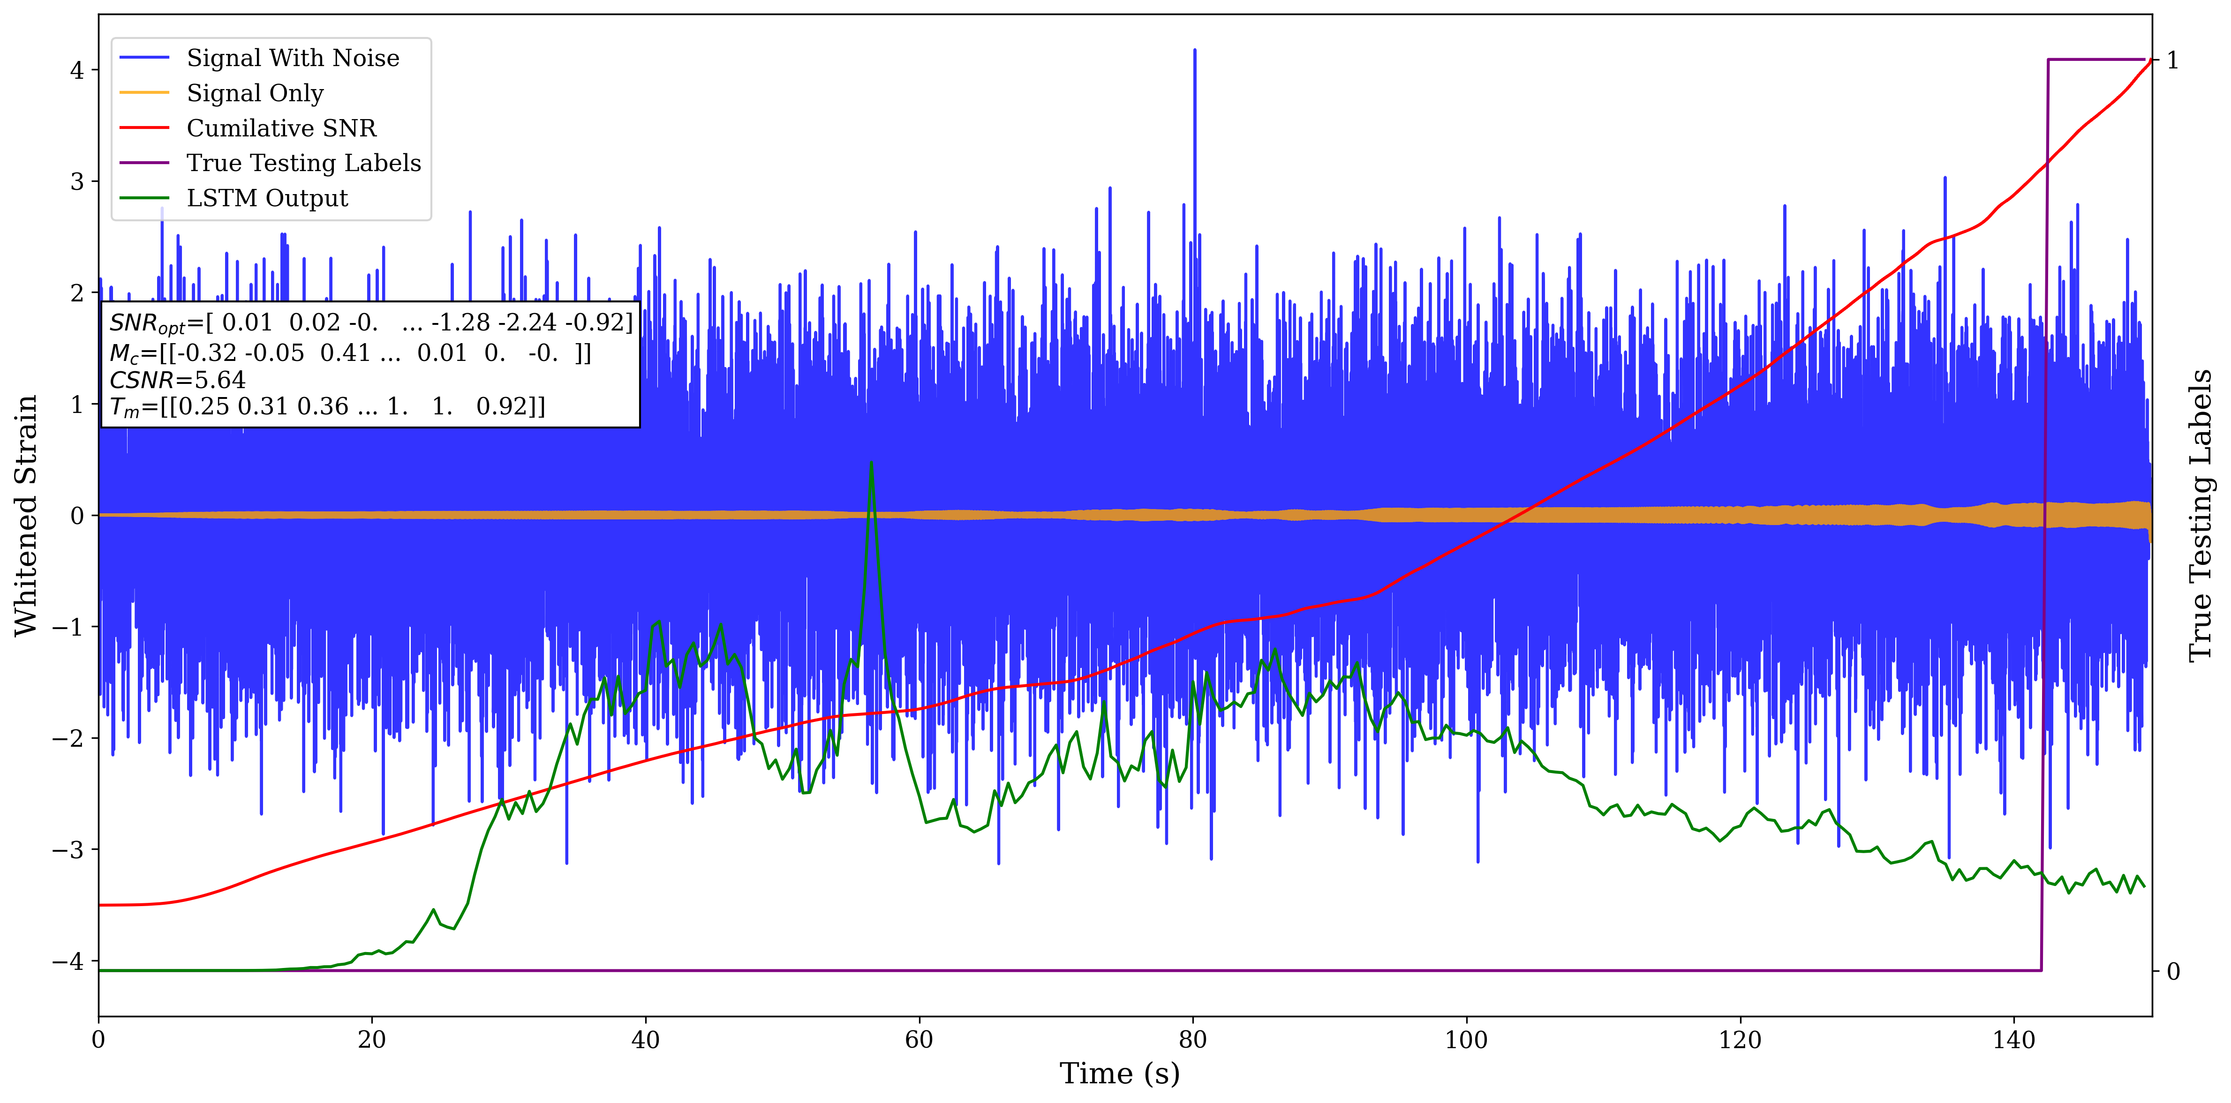Screen dimensions: 2231x1103
Task: Click the 'Whitened Strain' y-axis label
Action: tap(26, 515)
